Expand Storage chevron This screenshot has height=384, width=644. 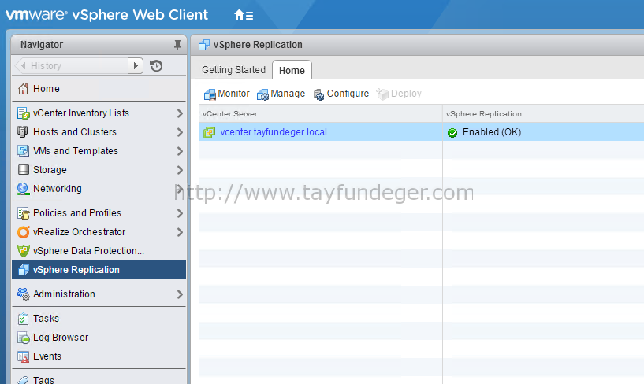pos(180,170)
